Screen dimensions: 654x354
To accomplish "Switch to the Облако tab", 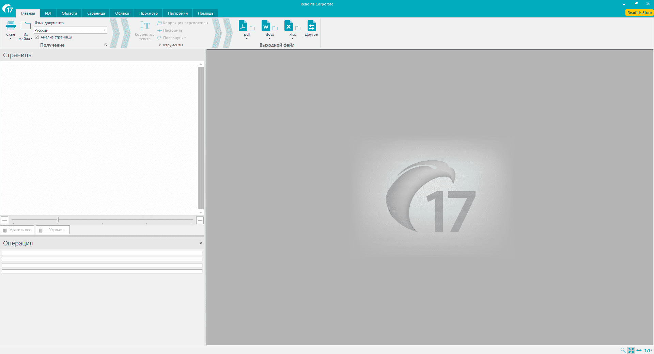I will 122,13.
